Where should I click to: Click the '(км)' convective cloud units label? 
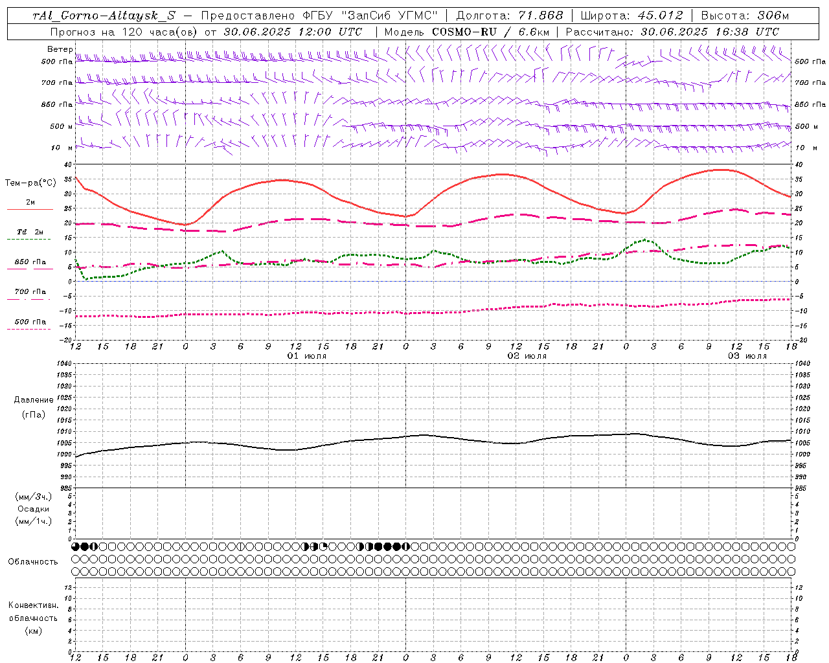pyautogui.click(x=33, y=631)
